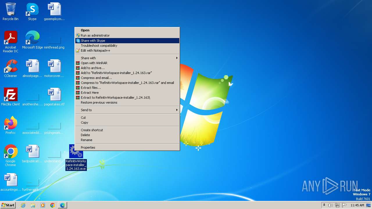Launch CCleaner desktop shortcut
372x209 pixels.
pyautogui.click(x=10, y=69)
